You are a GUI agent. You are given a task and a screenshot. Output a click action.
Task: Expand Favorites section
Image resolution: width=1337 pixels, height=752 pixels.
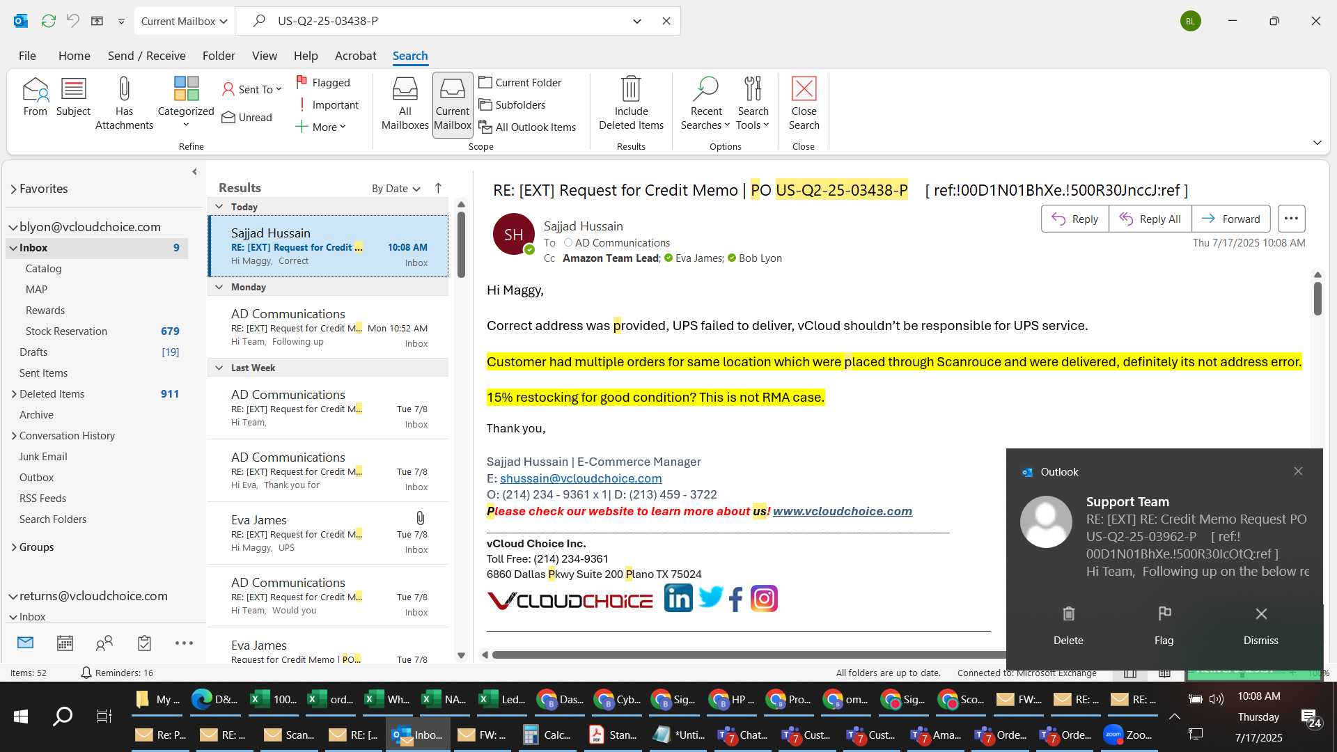click(13, 189)
